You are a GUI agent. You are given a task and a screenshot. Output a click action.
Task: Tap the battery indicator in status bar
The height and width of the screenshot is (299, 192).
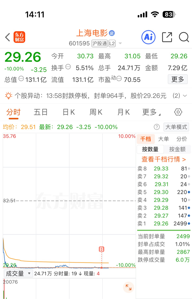[169, 15]
